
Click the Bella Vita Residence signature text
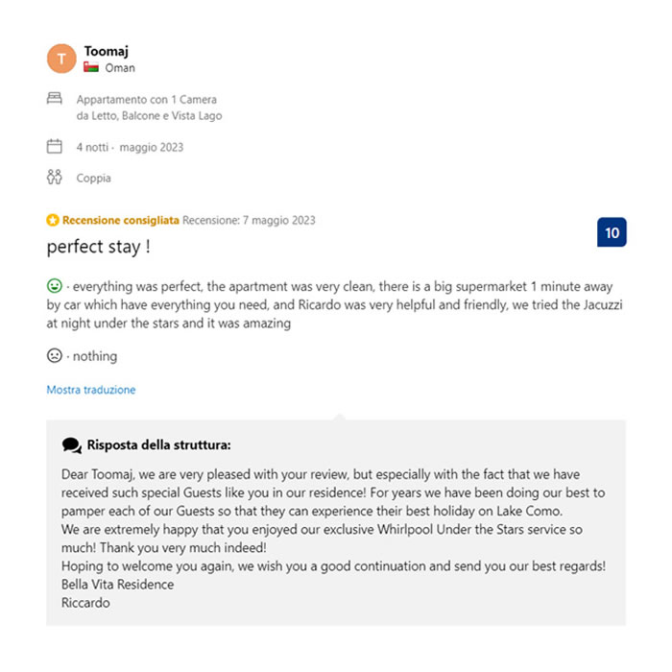pyautogui.click(x=118, y=585)
